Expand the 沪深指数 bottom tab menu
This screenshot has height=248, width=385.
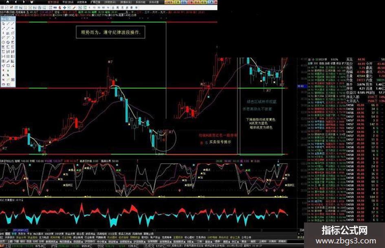click(139, 241)
